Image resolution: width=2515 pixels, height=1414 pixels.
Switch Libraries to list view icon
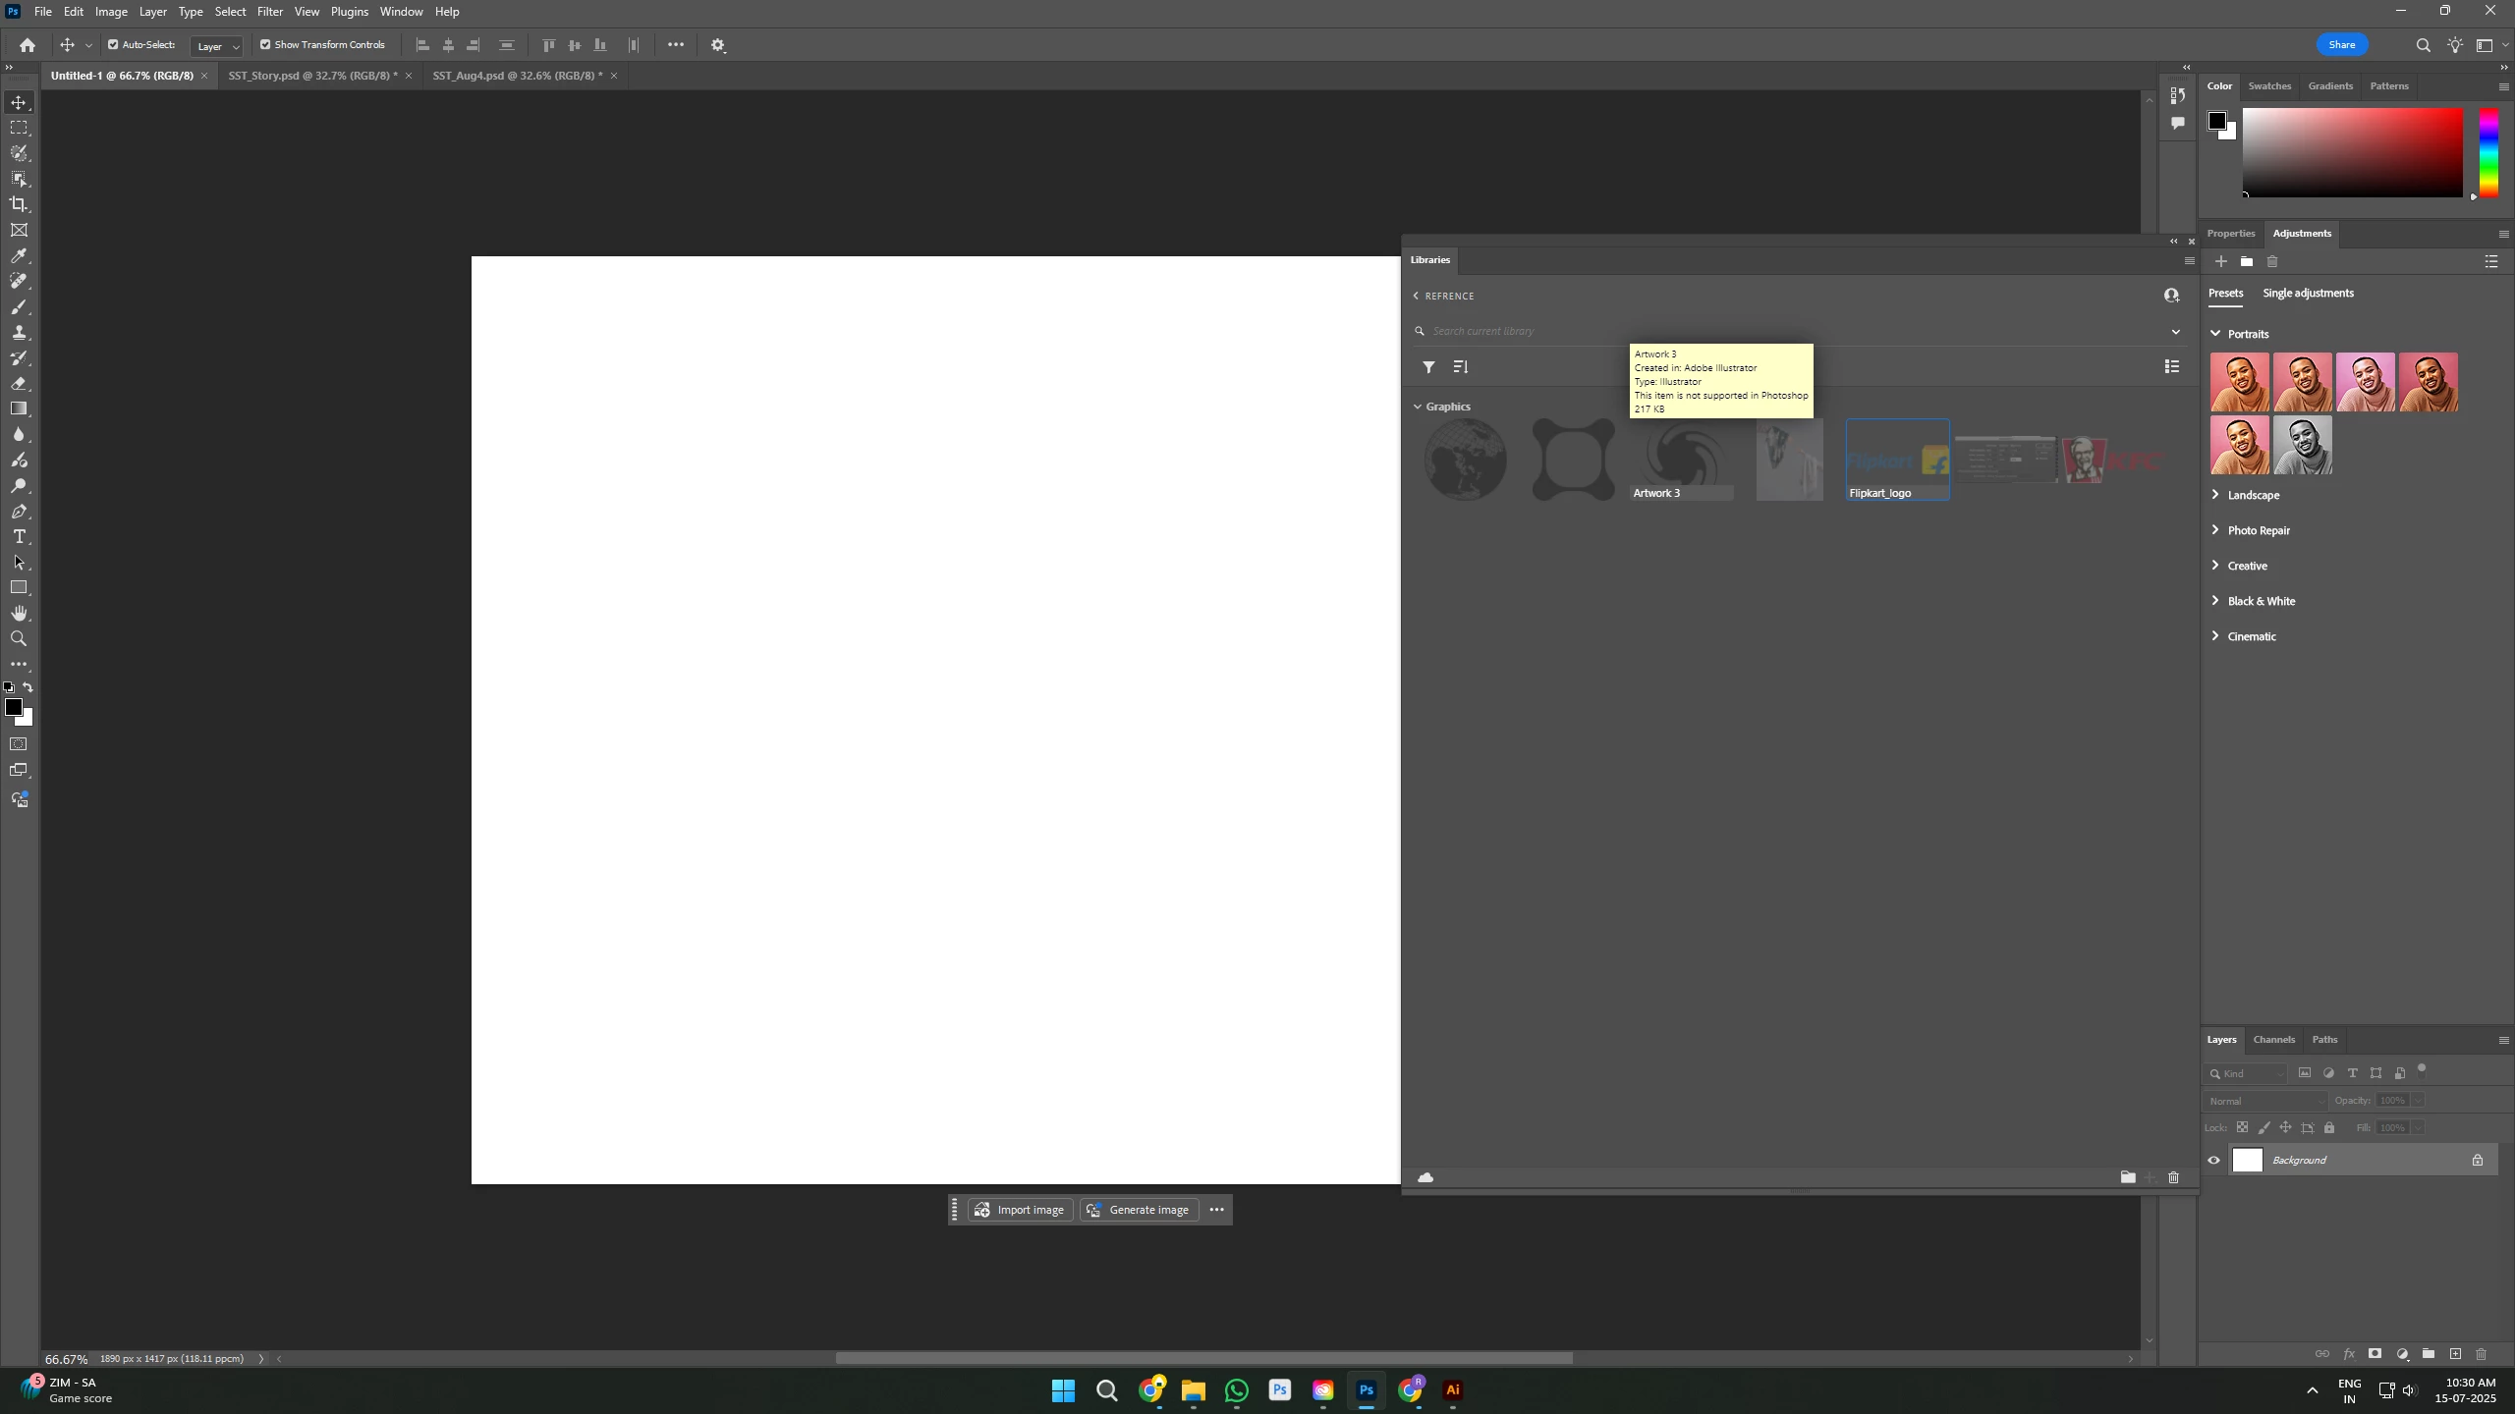[x=2172, y=366]
